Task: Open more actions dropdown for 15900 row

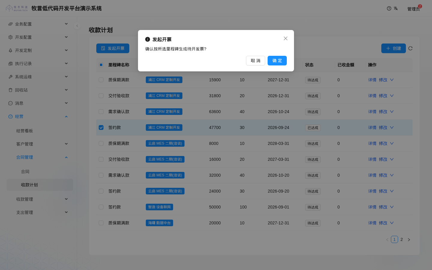Action: click(392, 80)
